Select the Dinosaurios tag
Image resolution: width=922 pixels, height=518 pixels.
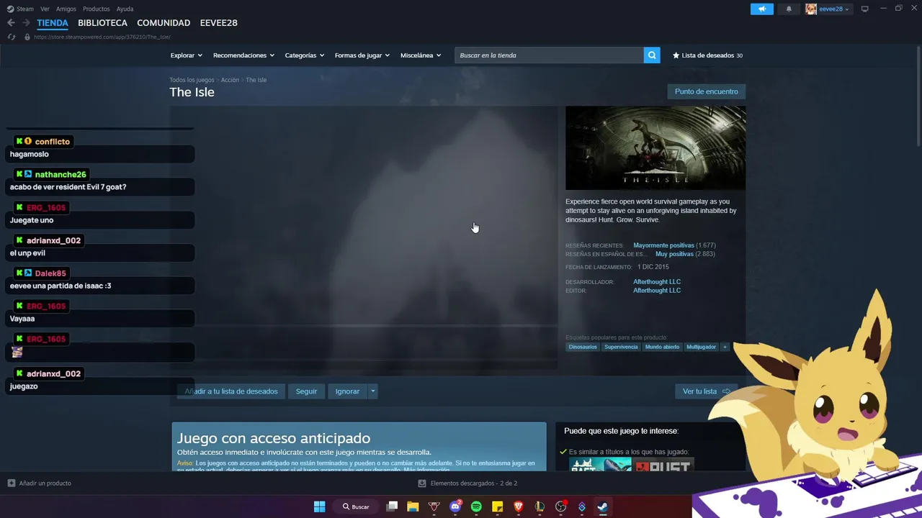(x=583, y=347)
